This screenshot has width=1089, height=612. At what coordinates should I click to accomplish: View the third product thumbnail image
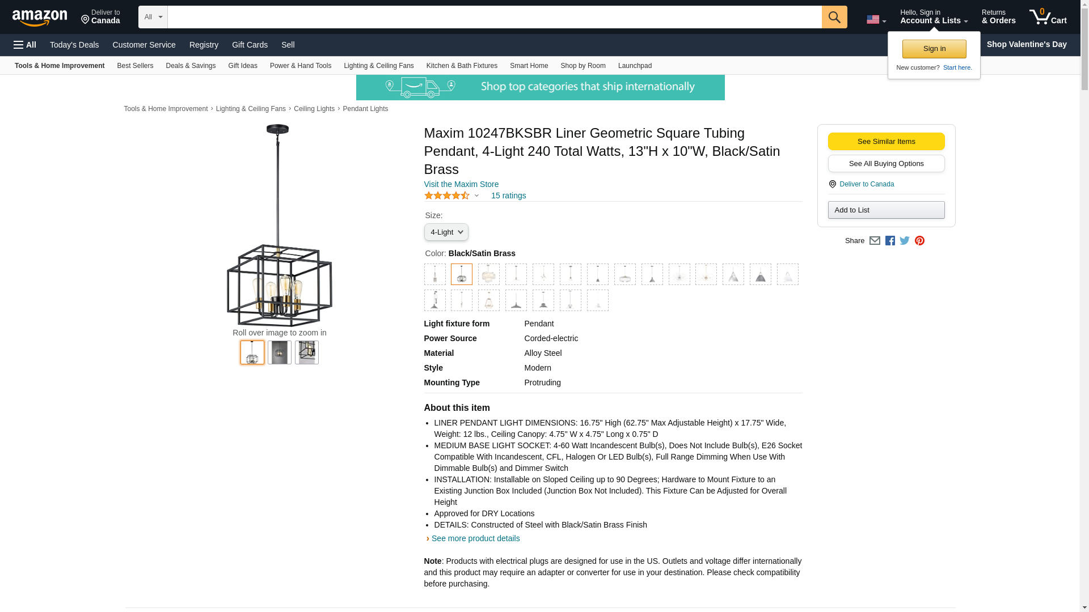tap(307, 352)
